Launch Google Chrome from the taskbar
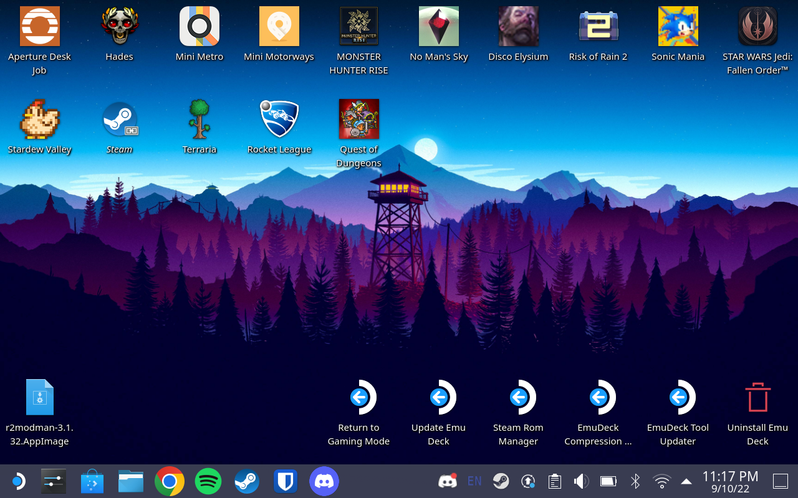The width and height of the screenshot is (798, 498). click(x=170, y=481)
